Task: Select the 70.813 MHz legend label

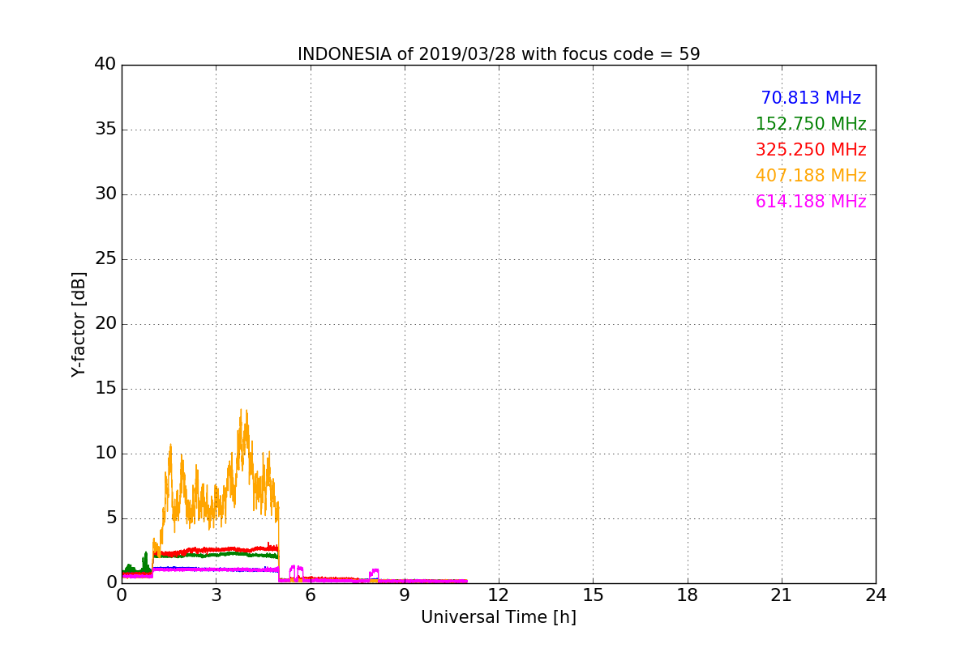Action: click(811, 98)
